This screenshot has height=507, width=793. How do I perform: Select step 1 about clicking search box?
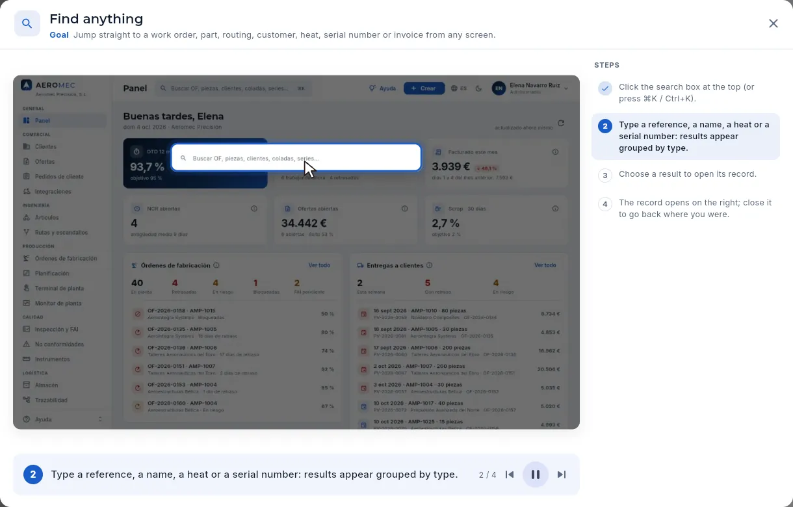685,93
